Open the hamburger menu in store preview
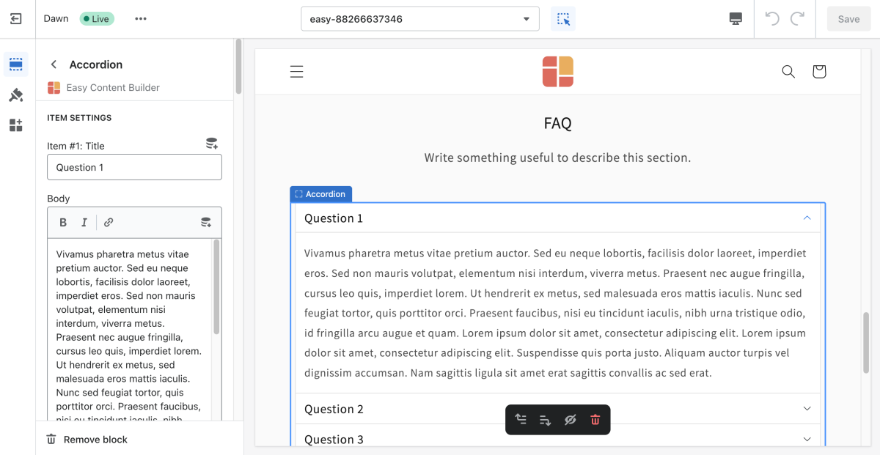The height and width of the screenshot is (455, 880). [296, 72]
